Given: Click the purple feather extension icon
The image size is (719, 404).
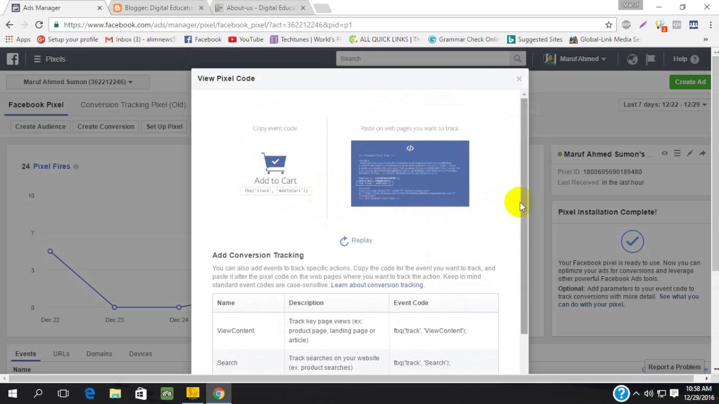Looking at the screenshot, I should point(643,25).
